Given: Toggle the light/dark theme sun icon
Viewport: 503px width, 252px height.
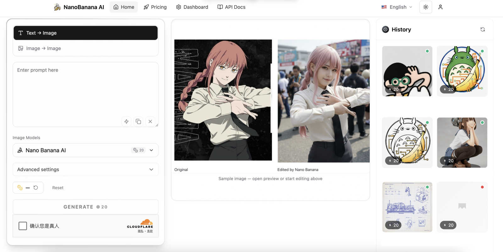Looking at the screenshot, I should pos(426,7).
